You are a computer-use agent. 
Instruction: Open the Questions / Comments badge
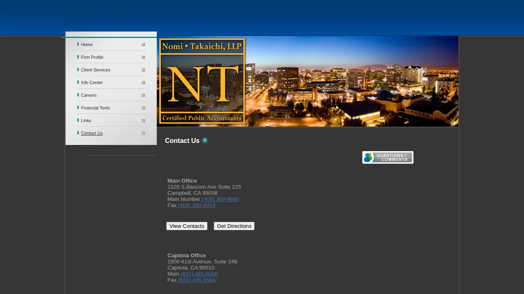(x=388, y=157)
